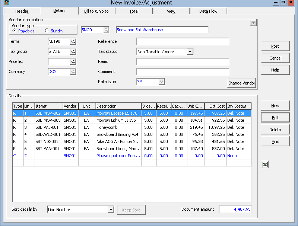Image resolution: width=298 pixels, height=226 pixels.
Task: Click the Change Vendor button
Action: (x=241, y=83)
